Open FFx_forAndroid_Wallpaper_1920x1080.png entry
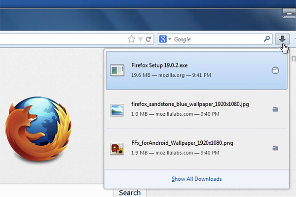The image size is (296, 197). tap(197, 148)
